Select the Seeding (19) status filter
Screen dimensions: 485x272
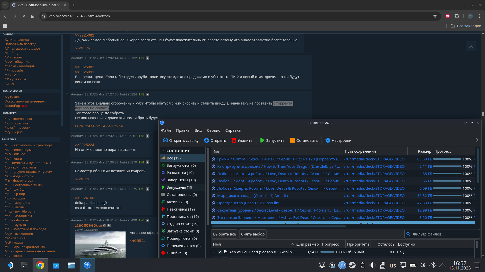(180, 173)
